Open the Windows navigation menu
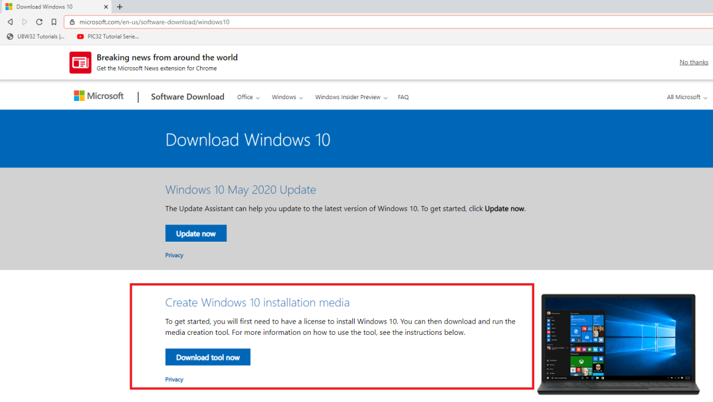The height and width of the screenshot is (402, 713). click(287, 97)
